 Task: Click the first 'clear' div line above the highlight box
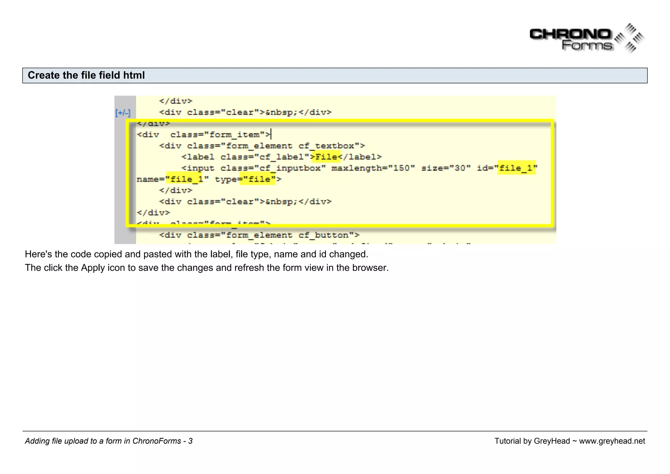click(245, 113)
